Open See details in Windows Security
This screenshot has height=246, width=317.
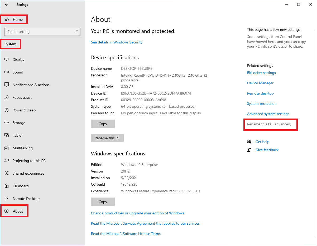(117, 42)
